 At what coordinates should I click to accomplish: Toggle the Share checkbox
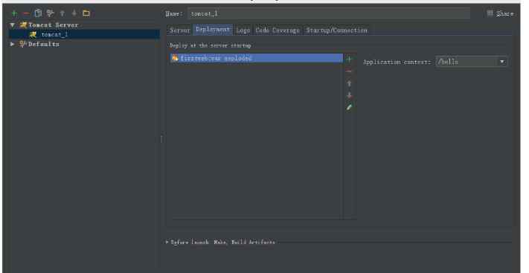click(x=490, y=13)
